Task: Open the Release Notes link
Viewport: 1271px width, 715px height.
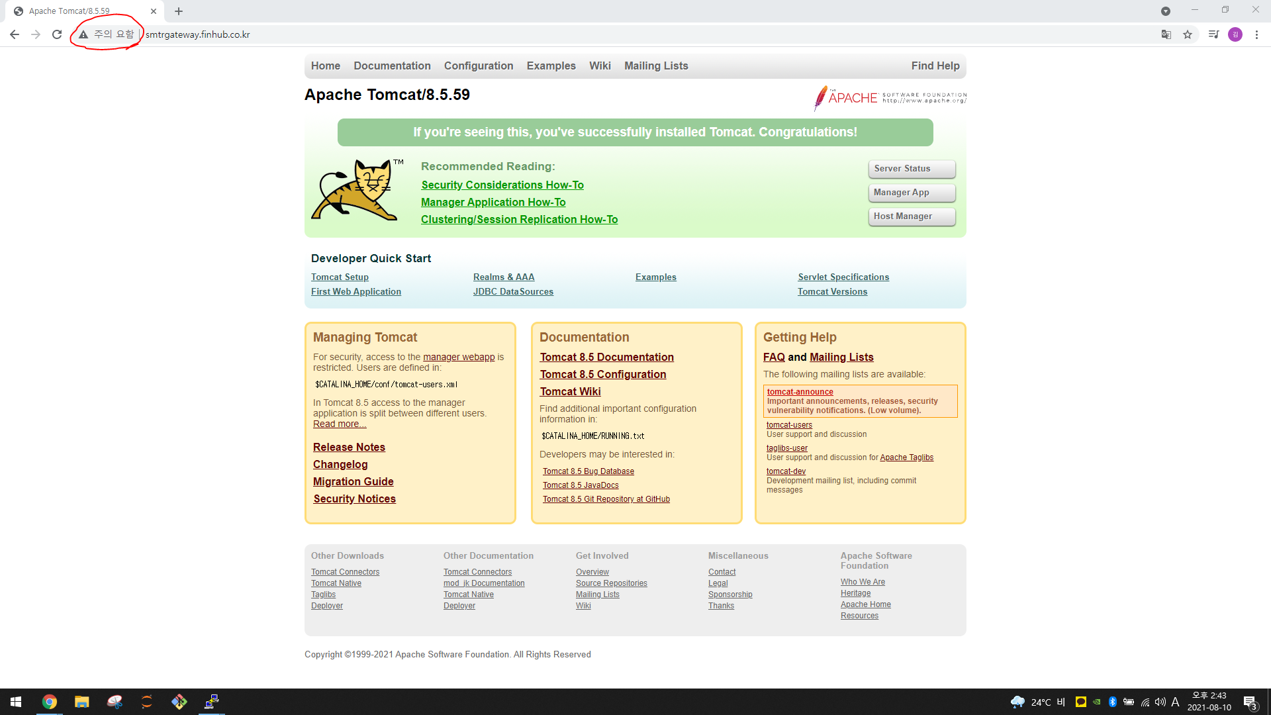Action: [349, 447]
